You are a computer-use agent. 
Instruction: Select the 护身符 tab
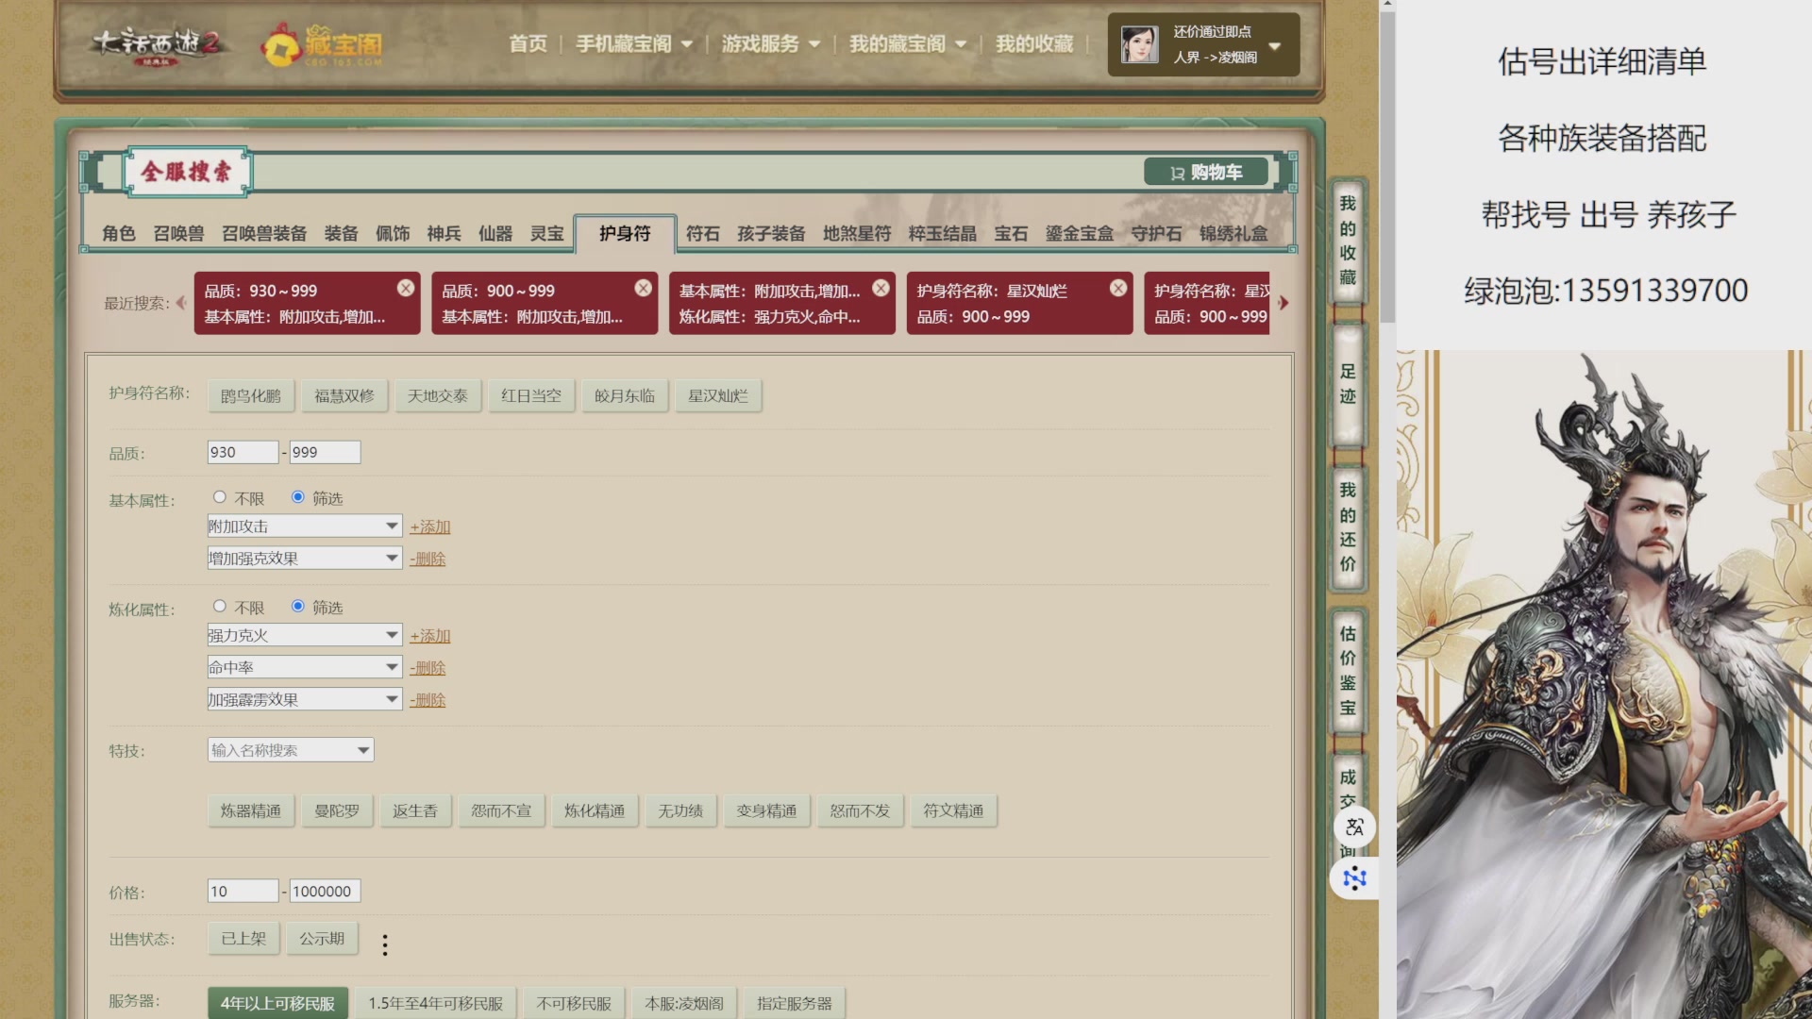[x=625, y=233]
